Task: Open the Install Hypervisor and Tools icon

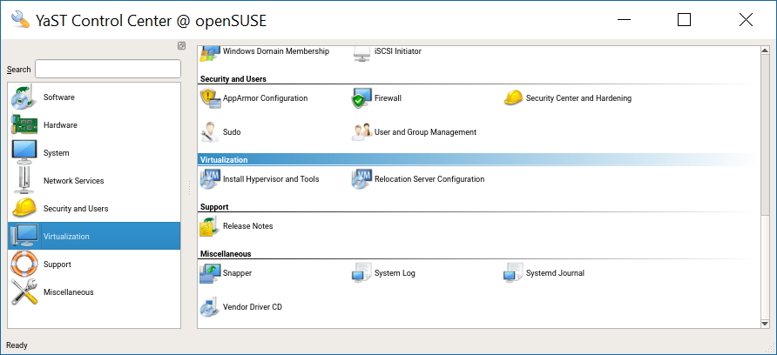Action: coord(211,178)
